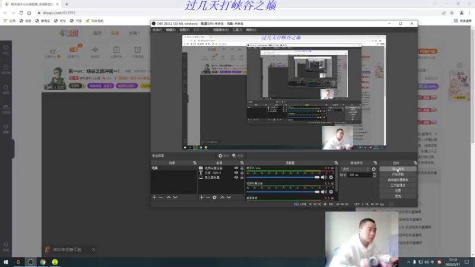Bookmark this page with the star icon
475x267 pixels.
point(452,12)
